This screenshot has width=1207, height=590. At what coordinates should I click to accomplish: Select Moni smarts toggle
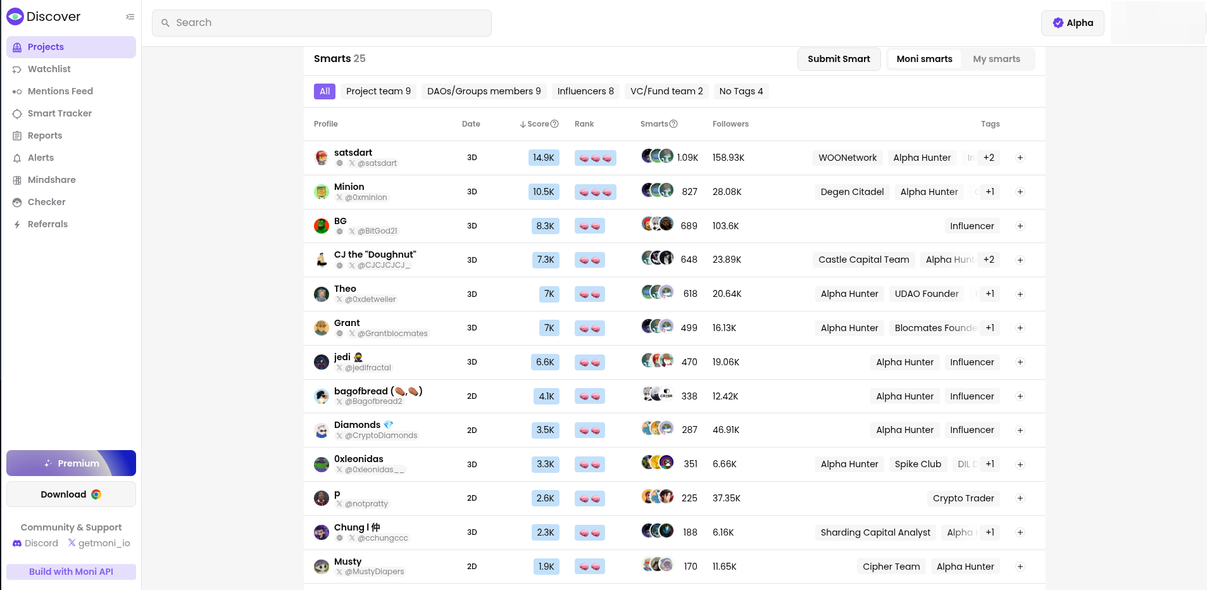(924, 59)
